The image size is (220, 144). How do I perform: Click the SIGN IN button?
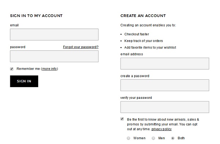coord(24,81)
